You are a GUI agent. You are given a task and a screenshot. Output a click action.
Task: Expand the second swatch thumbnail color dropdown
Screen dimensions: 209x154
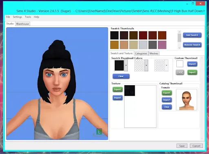pyautogui.click(x=146, y=65)
